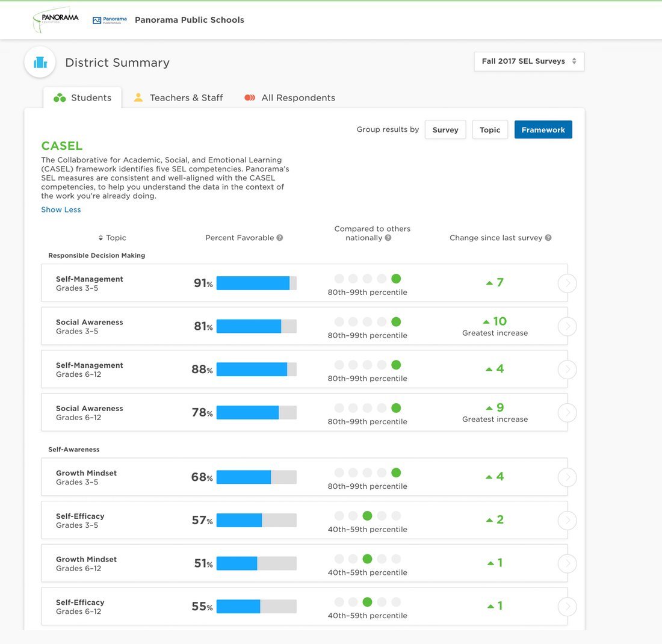
Task: Open the Percent Favorable help tooltip icon
Action: point(279,237)
